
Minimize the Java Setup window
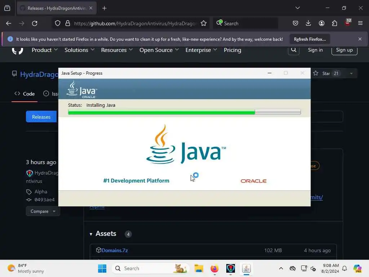click(270, 73)
